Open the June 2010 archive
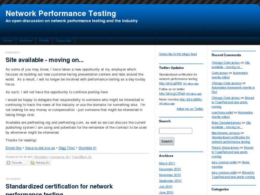 [166, 192]
